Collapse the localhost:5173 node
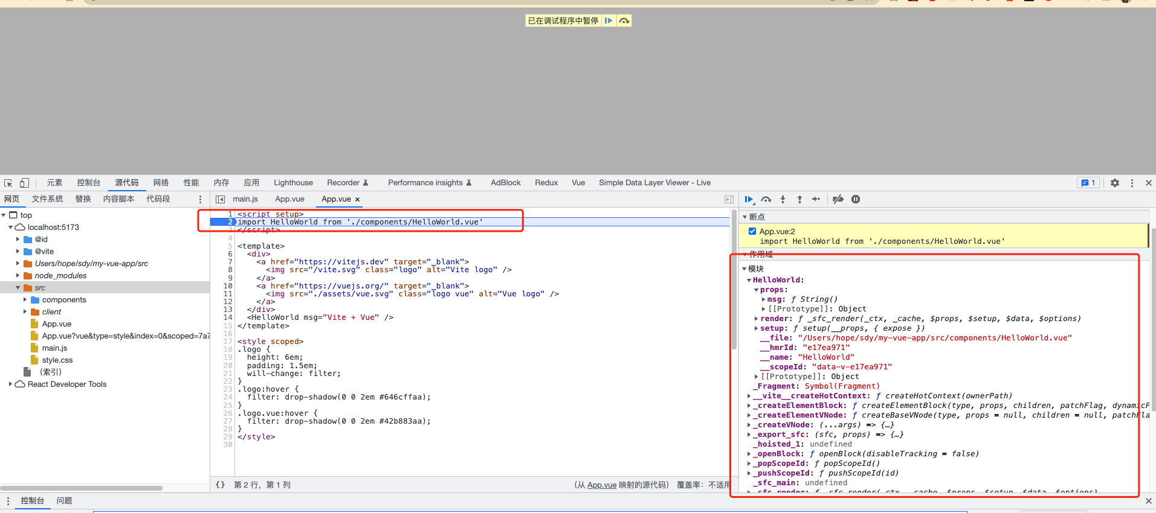The image size is (1156, 513). point(11,227)
